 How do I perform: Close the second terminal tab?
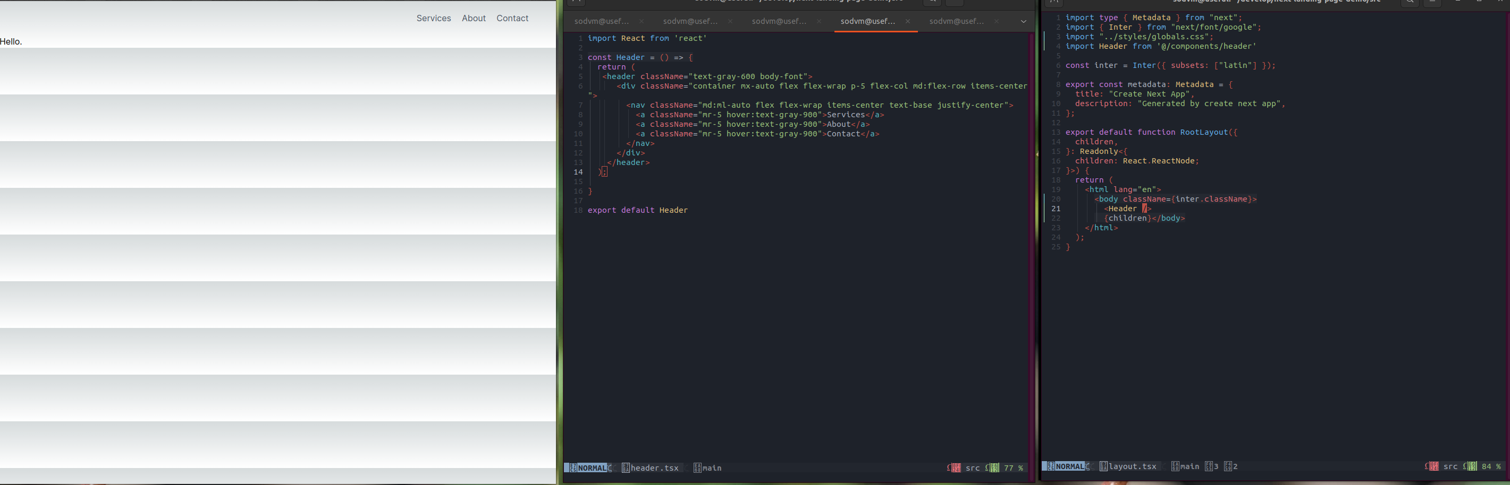click(x=730, y=21)
